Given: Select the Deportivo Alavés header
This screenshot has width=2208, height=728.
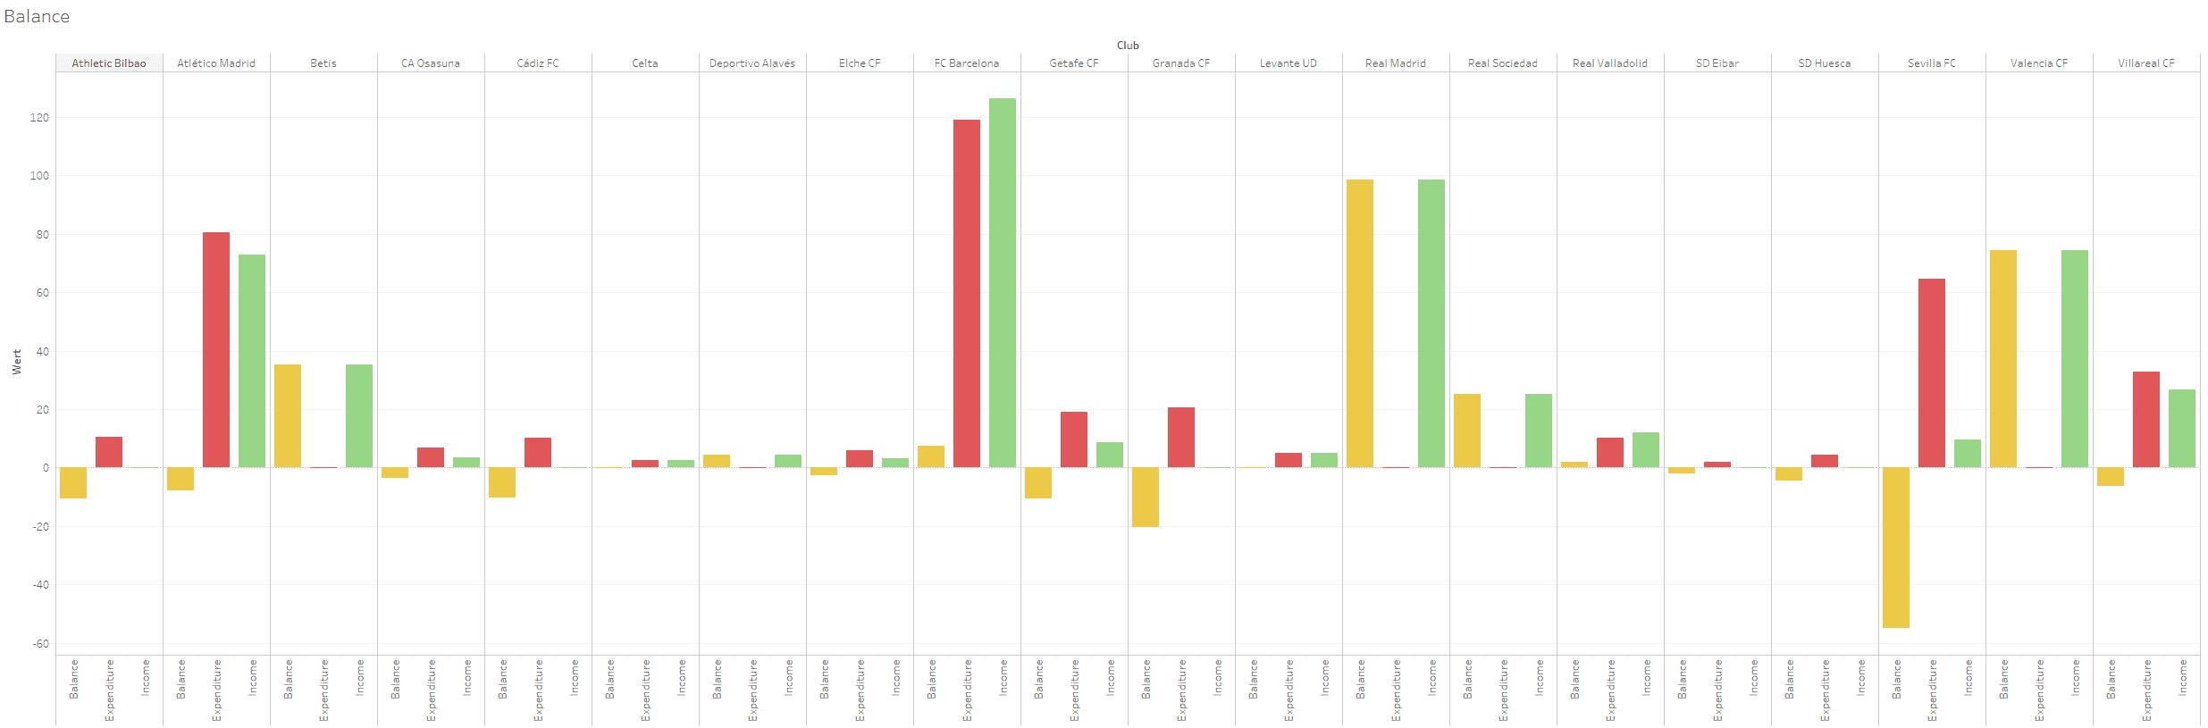Looking at the screenshot, I should (752, 63).
